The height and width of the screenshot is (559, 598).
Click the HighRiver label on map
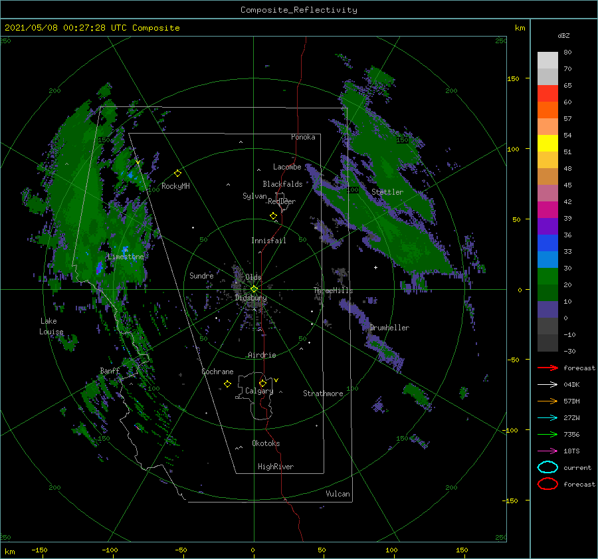[276, 467]
